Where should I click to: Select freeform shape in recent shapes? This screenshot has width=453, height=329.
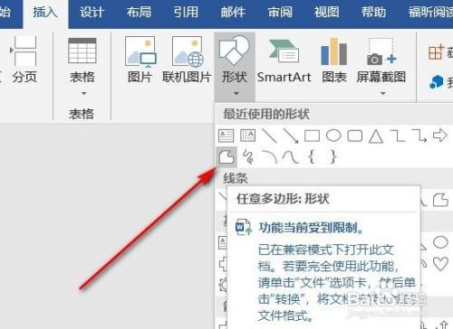[x=226, y=156]
